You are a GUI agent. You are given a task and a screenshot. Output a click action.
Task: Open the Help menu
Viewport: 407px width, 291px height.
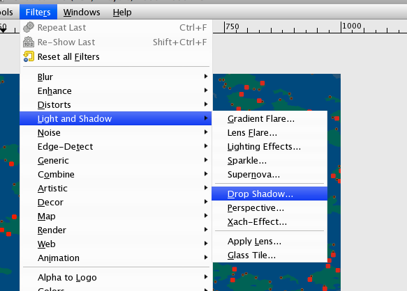[x=122, y=12]
